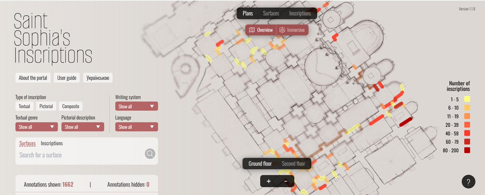Open the User guide
485x195 pixels.
point(67,78)
